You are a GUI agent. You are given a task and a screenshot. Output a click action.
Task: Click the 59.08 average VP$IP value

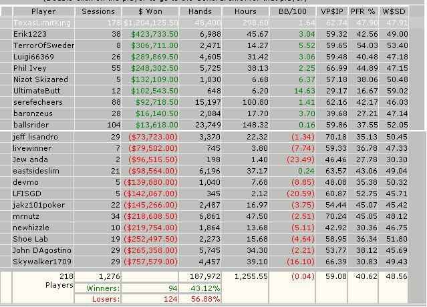point(335,276)
